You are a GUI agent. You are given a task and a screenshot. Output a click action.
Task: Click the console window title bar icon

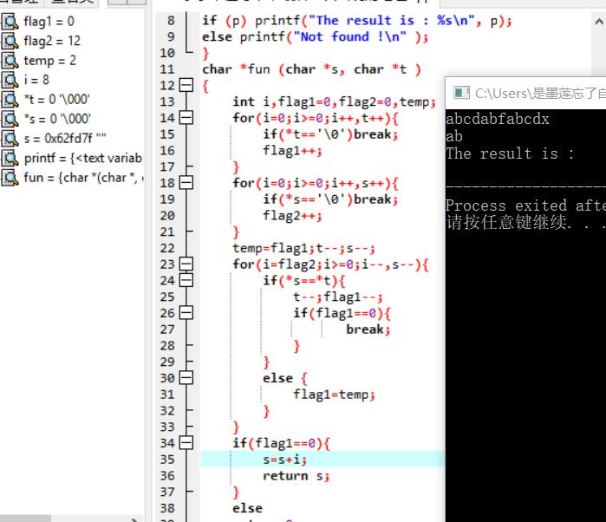[461, 93]
